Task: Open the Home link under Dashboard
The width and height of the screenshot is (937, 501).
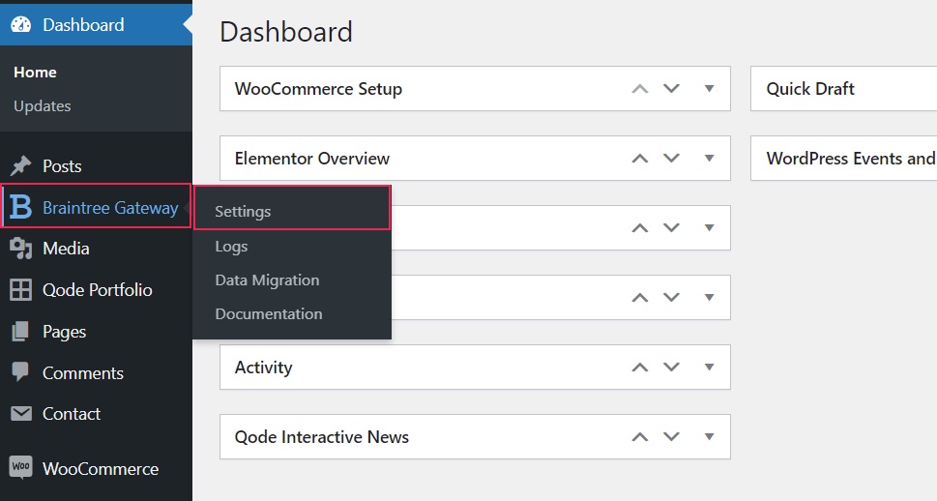Action: [x=35, y=73]
